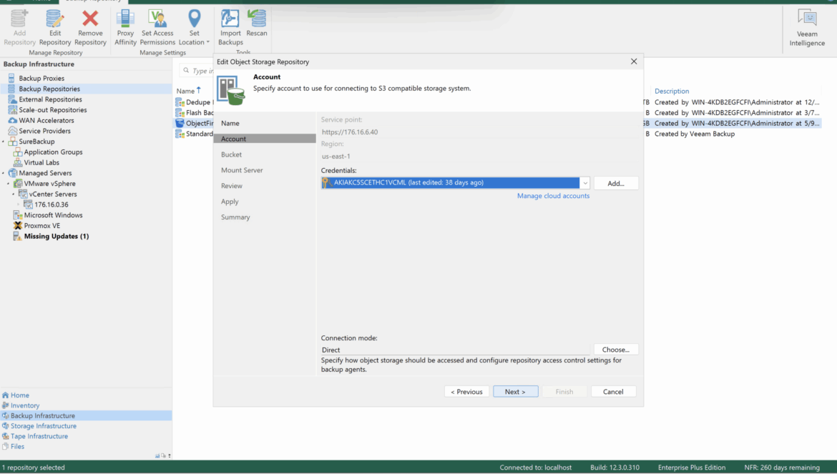Click the Virtual Labs icon

[18, 162]
